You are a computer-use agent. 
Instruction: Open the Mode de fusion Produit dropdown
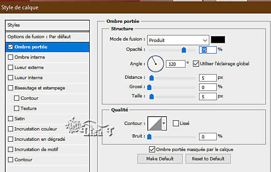[x=178, y=40]
